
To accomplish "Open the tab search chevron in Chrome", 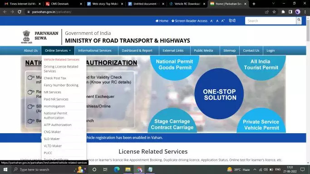I will (x=273, y=4).
